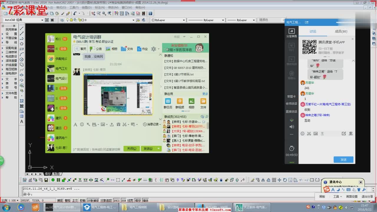Click shared screenshot image in QQ chat

pyautogui.click(x=118, y=94)
